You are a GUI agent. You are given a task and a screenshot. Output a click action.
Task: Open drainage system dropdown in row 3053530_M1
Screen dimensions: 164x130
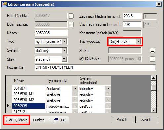tap(108, 94)
